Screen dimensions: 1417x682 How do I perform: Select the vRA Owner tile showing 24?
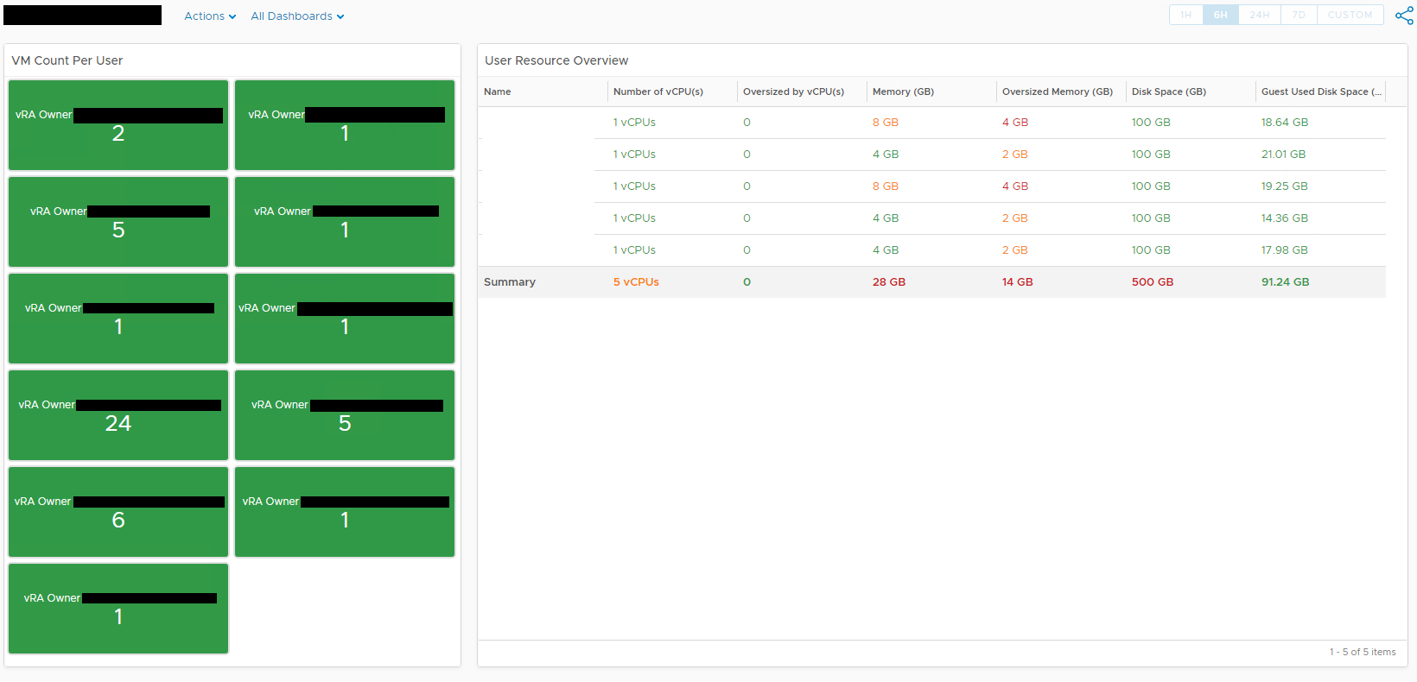[x=118, y=415]
